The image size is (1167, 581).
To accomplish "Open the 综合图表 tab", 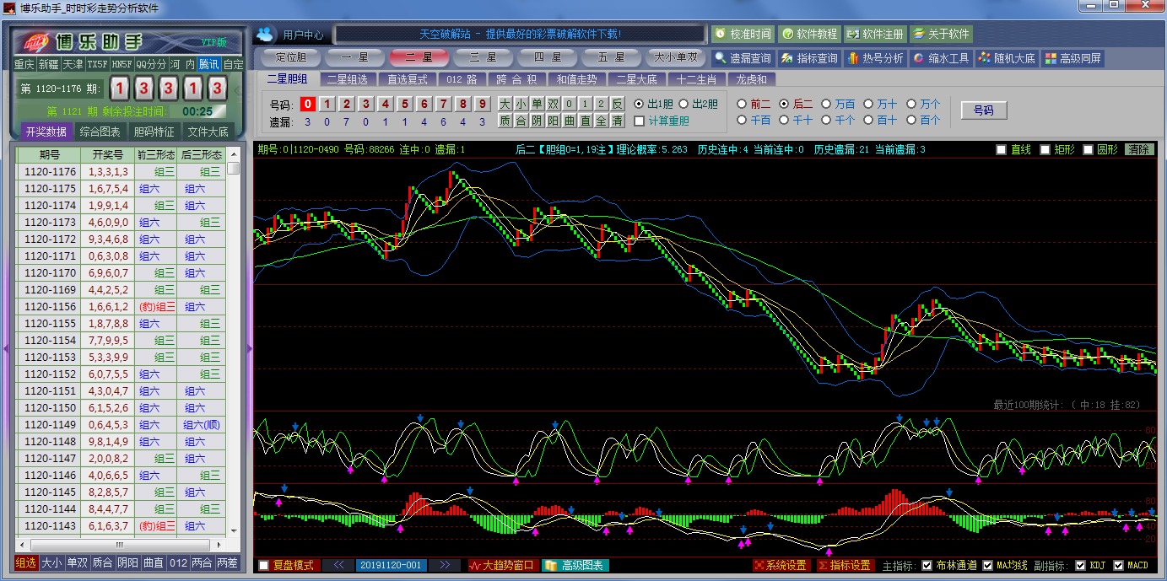I will pos(100,132).
